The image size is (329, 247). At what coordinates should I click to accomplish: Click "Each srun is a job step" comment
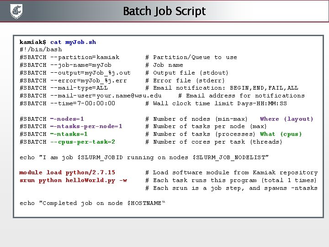pos(198,188)
